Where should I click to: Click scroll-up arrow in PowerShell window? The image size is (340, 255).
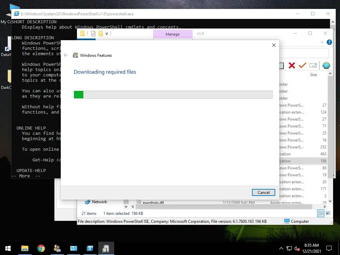(333, 22)
